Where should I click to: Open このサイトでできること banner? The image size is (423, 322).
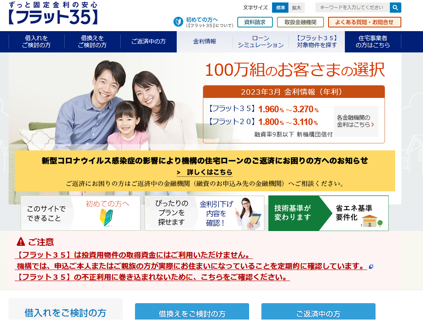[81, 213]
